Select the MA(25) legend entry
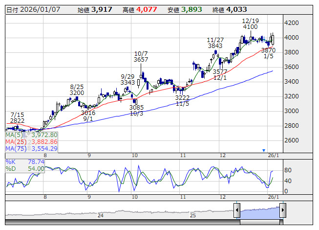Screen dimensions: 319x230 click(32, 141)
